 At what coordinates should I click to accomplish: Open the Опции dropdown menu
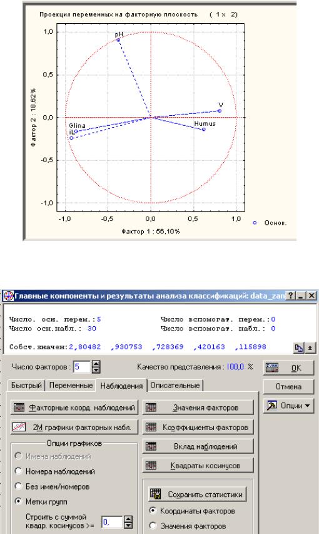point(288,406)
